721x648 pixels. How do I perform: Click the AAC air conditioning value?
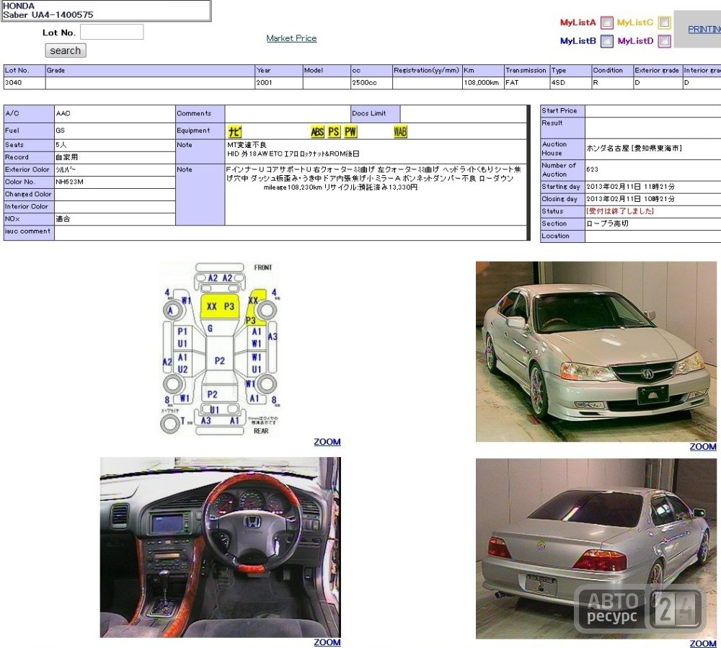point(63,113)
